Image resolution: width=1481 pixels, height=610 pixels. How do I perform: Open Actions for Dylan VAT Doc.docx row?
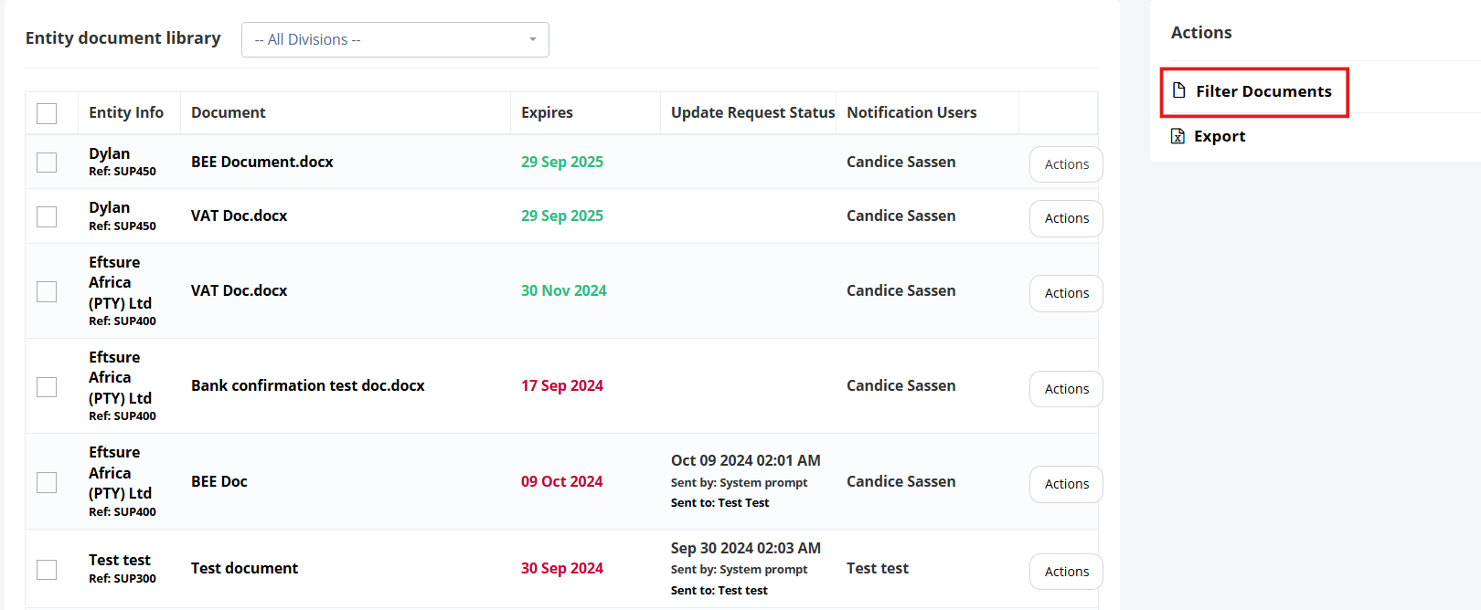point(1066,218)
